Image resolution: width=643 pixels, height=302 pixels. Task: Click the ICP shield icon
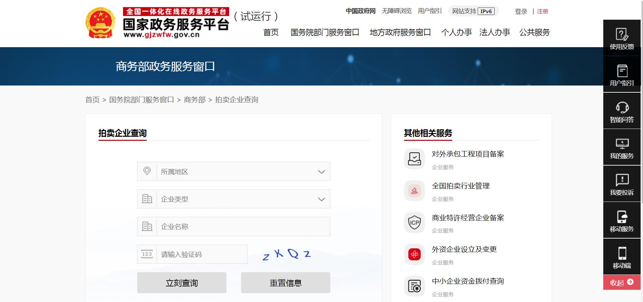(415, 223)
